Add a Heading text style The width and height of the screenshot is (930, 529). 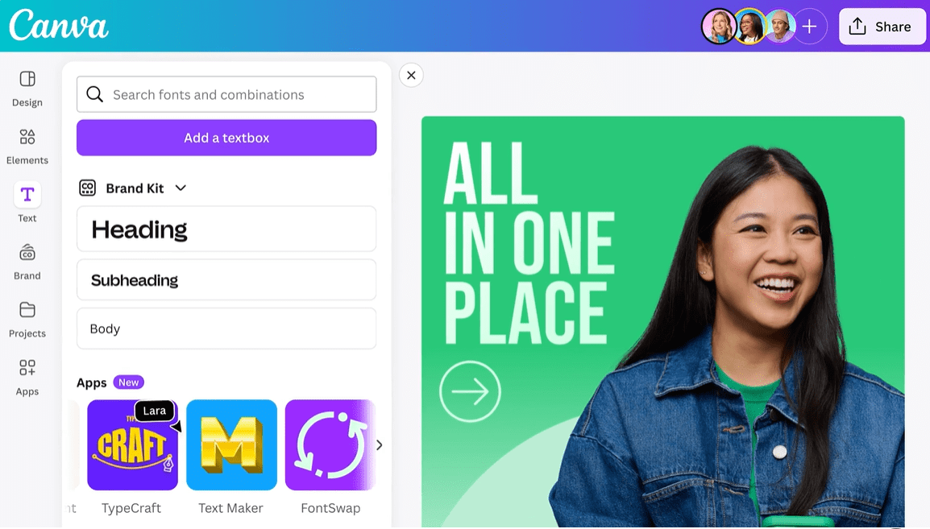226,229
